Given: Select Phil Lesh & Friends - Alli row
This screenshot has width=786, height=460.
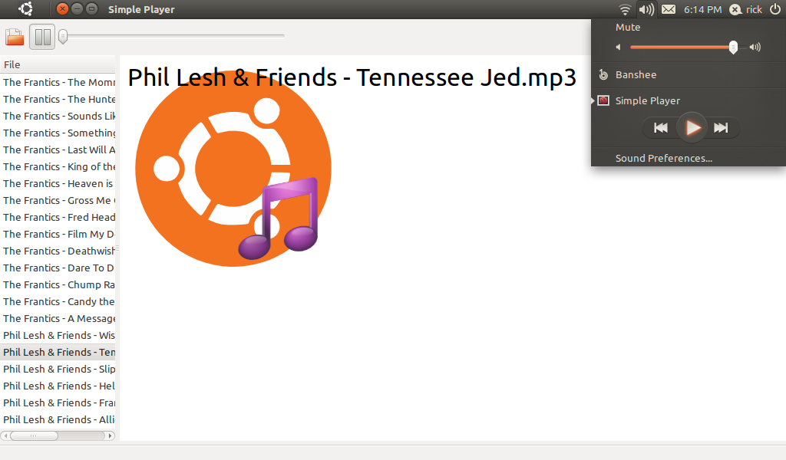Looking at the screenshot, I should tap(58, 420).
